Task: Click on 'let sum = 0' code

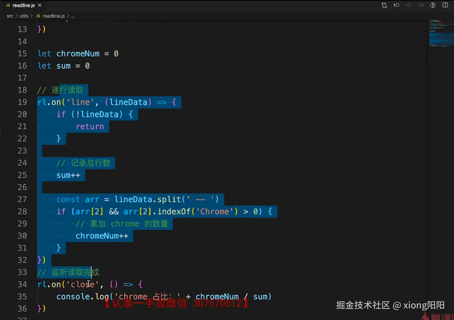Action: click(64, 66)
